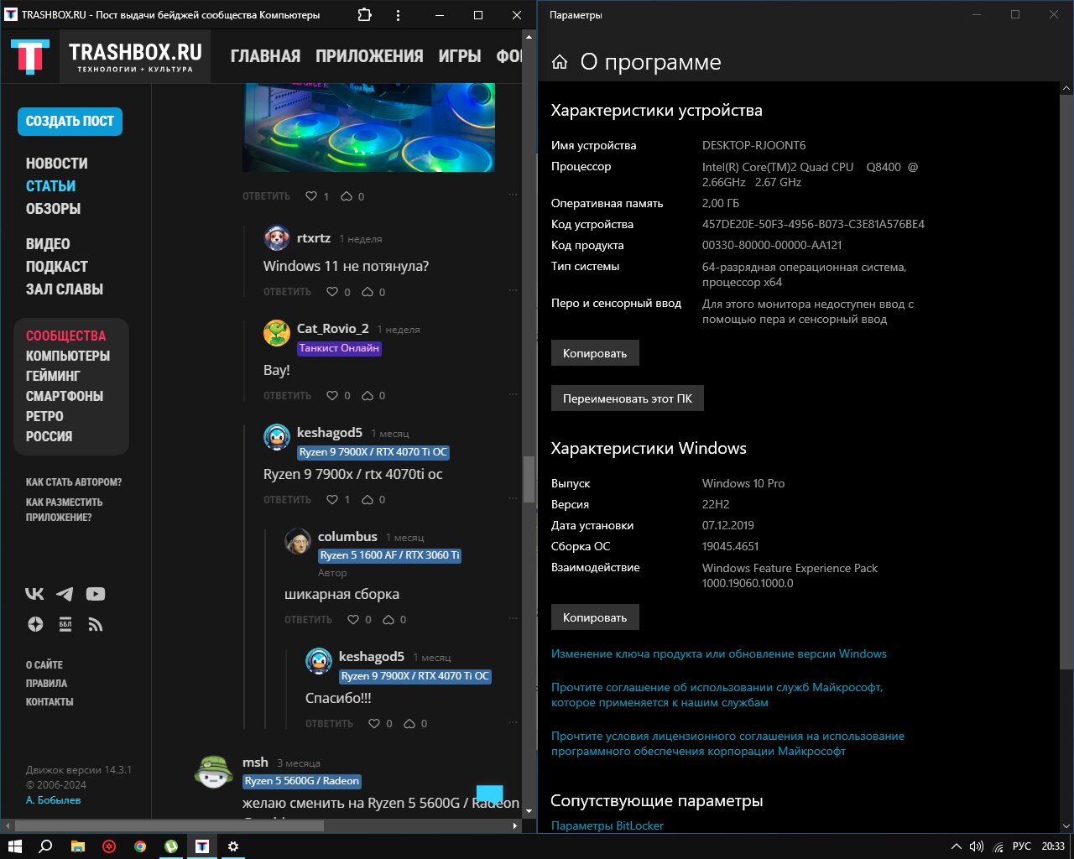The image size is (1074, 859).
Task: Open the RGB fans PC image thumbnail
Action: (x=369, y=128)
